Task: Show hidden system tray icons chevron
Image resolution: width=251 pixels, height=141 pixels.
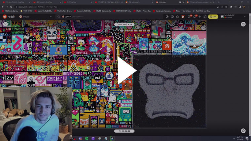Action: click(x=234, y=138)
